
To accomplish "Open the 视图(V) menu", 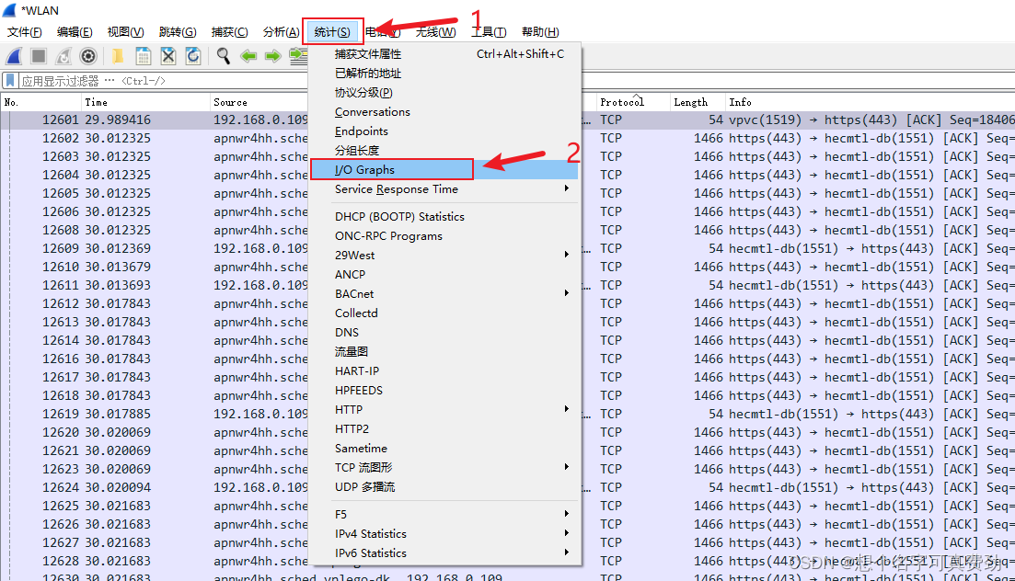I will click(125, 31).
